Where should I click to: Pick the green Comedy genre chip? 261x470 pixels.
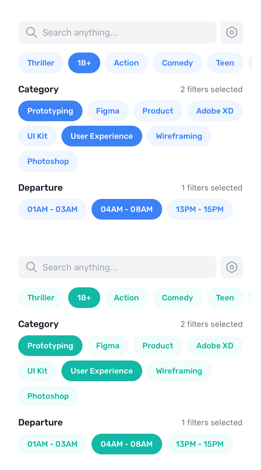pyautogui.click(x=177, y=298)
